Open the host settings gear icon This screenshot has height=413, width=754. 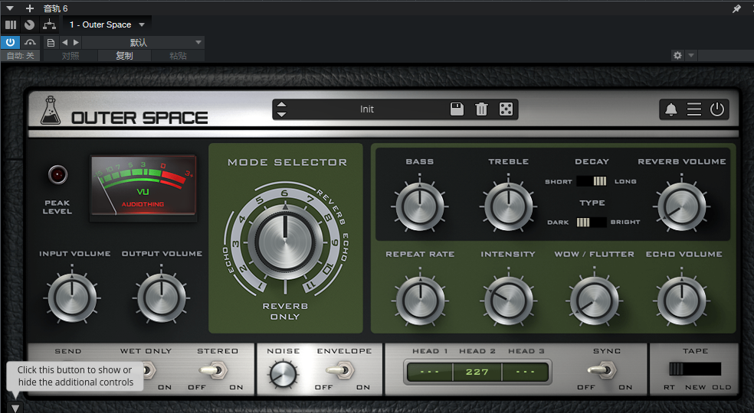click(x=677, y=55)
